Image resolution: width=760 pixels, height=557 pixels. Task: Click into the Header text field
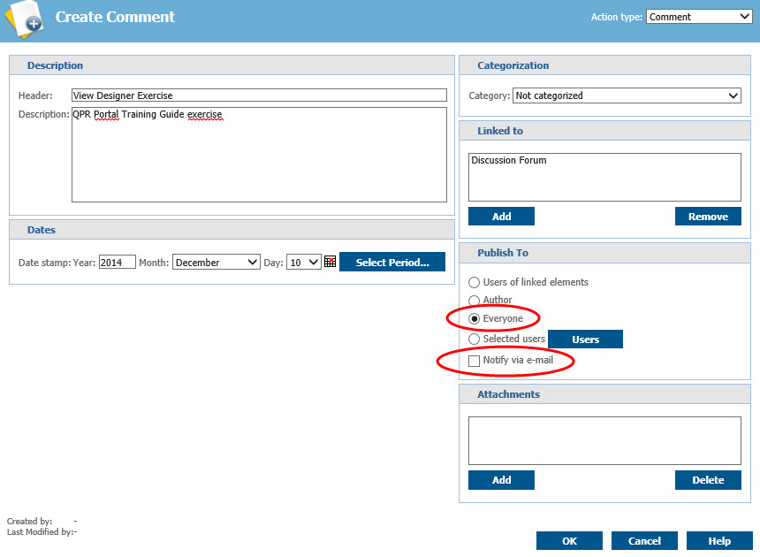pyautogui.click(x=259, y=95)
